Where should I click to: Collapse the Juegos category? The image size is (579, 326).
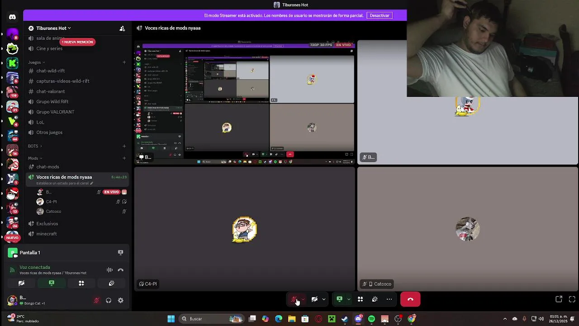(x=36, y=62)
